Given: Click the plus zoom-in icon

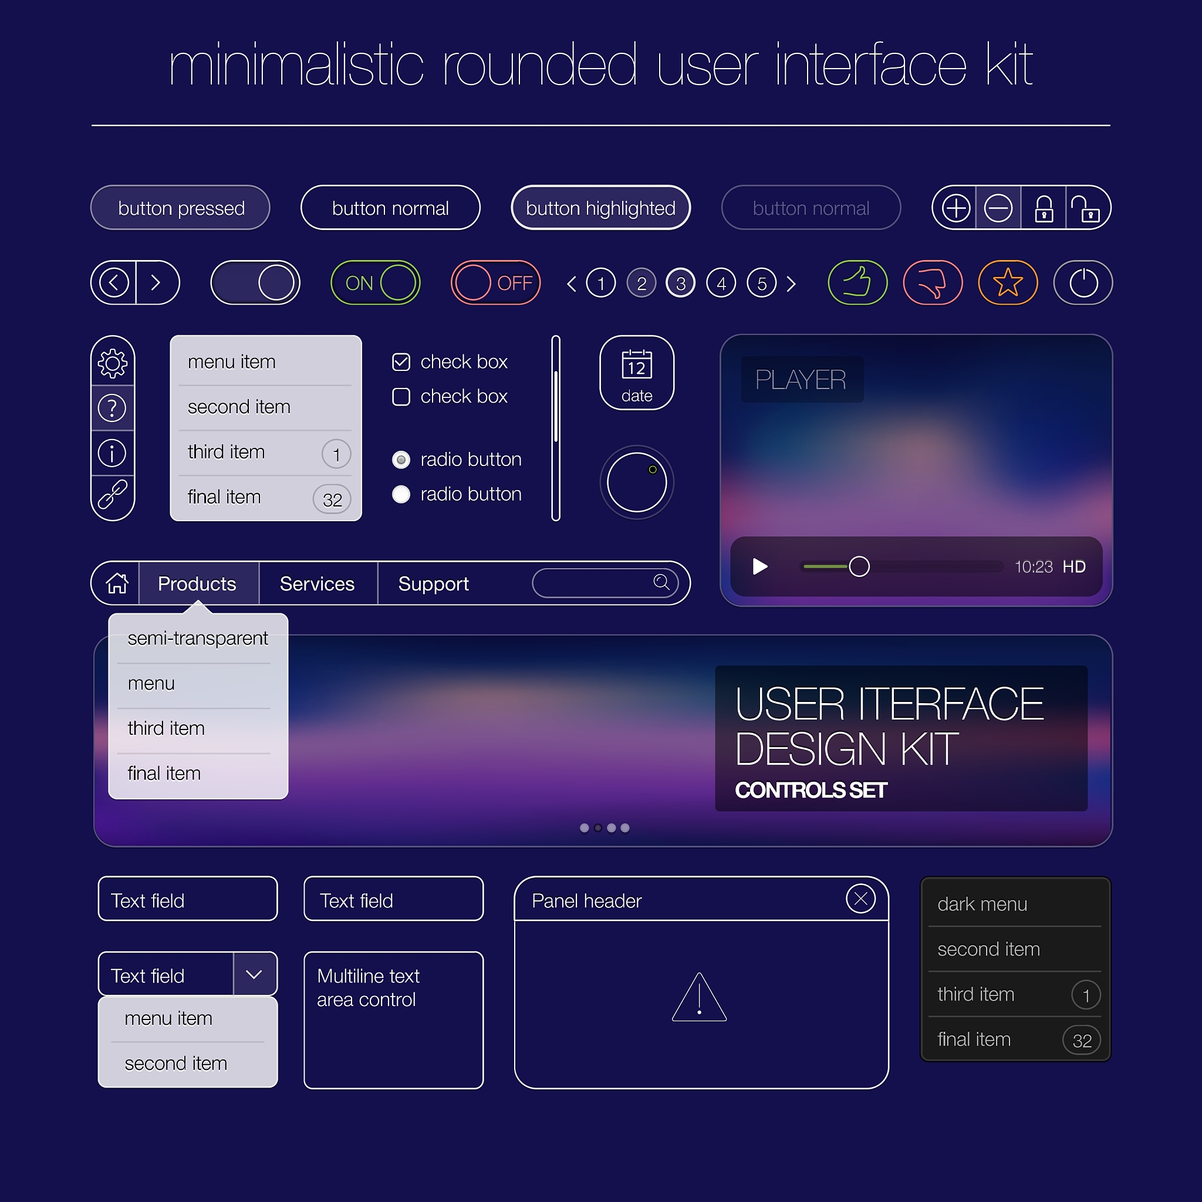Looking at the screenshot, I should pos(955,208).
